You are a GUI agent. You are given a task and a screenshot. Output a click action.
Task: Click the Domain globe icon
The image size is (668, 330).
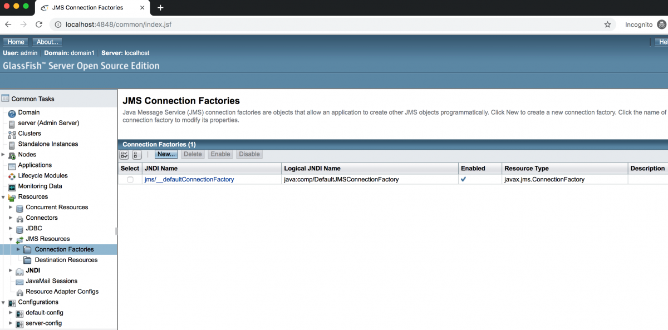[x=13, y=112]
